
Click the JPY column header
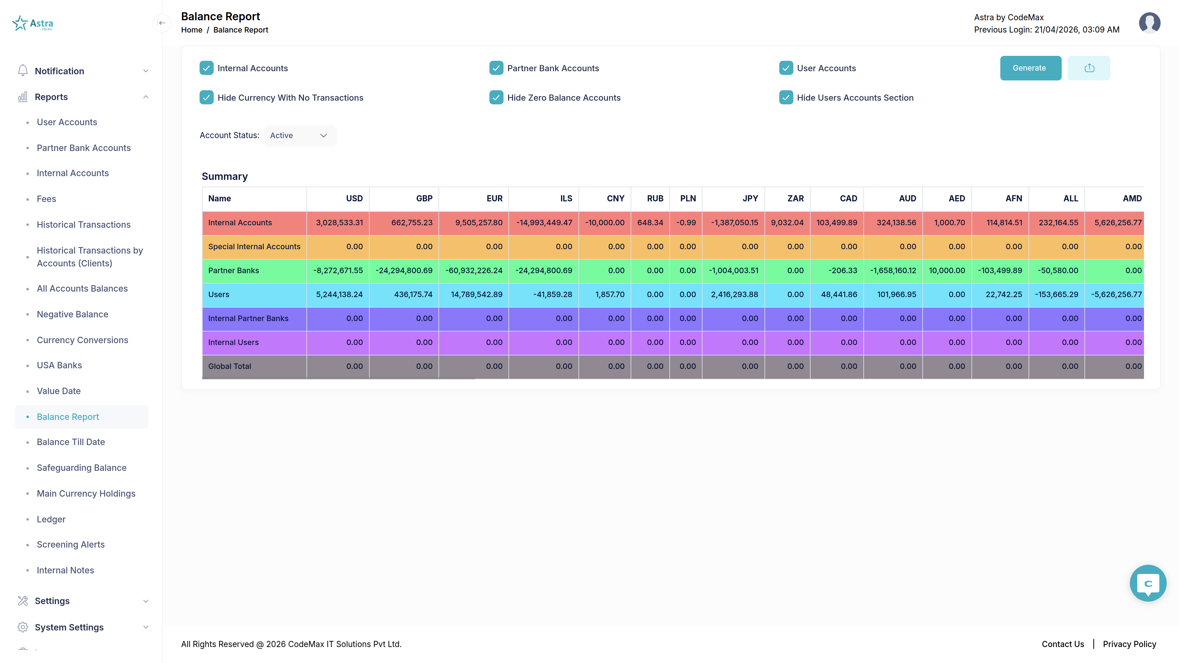[750, 199]
